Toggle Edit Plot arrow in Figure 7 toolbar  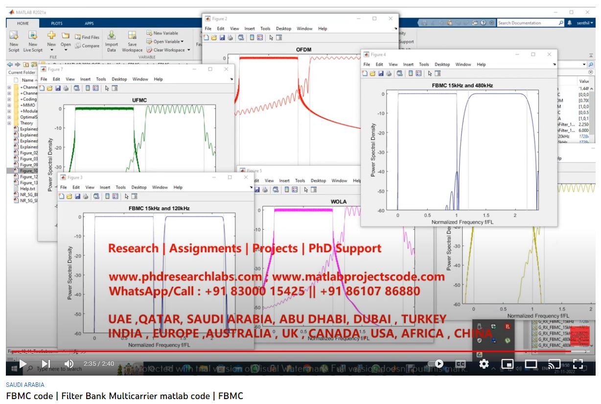[x=107, y=89]
